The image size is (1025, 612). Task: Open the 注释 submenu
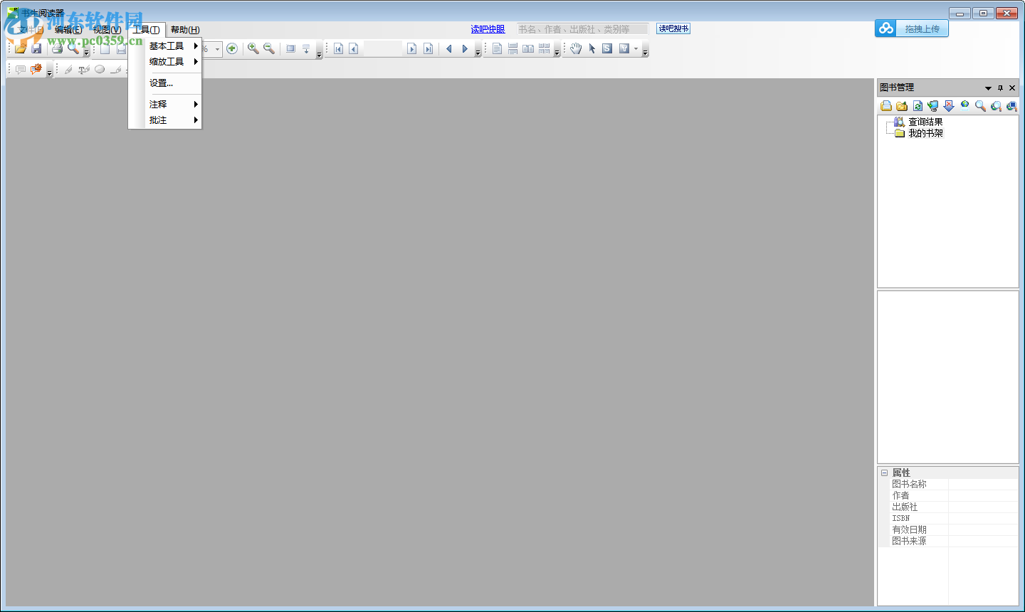(x=173, y=104)
